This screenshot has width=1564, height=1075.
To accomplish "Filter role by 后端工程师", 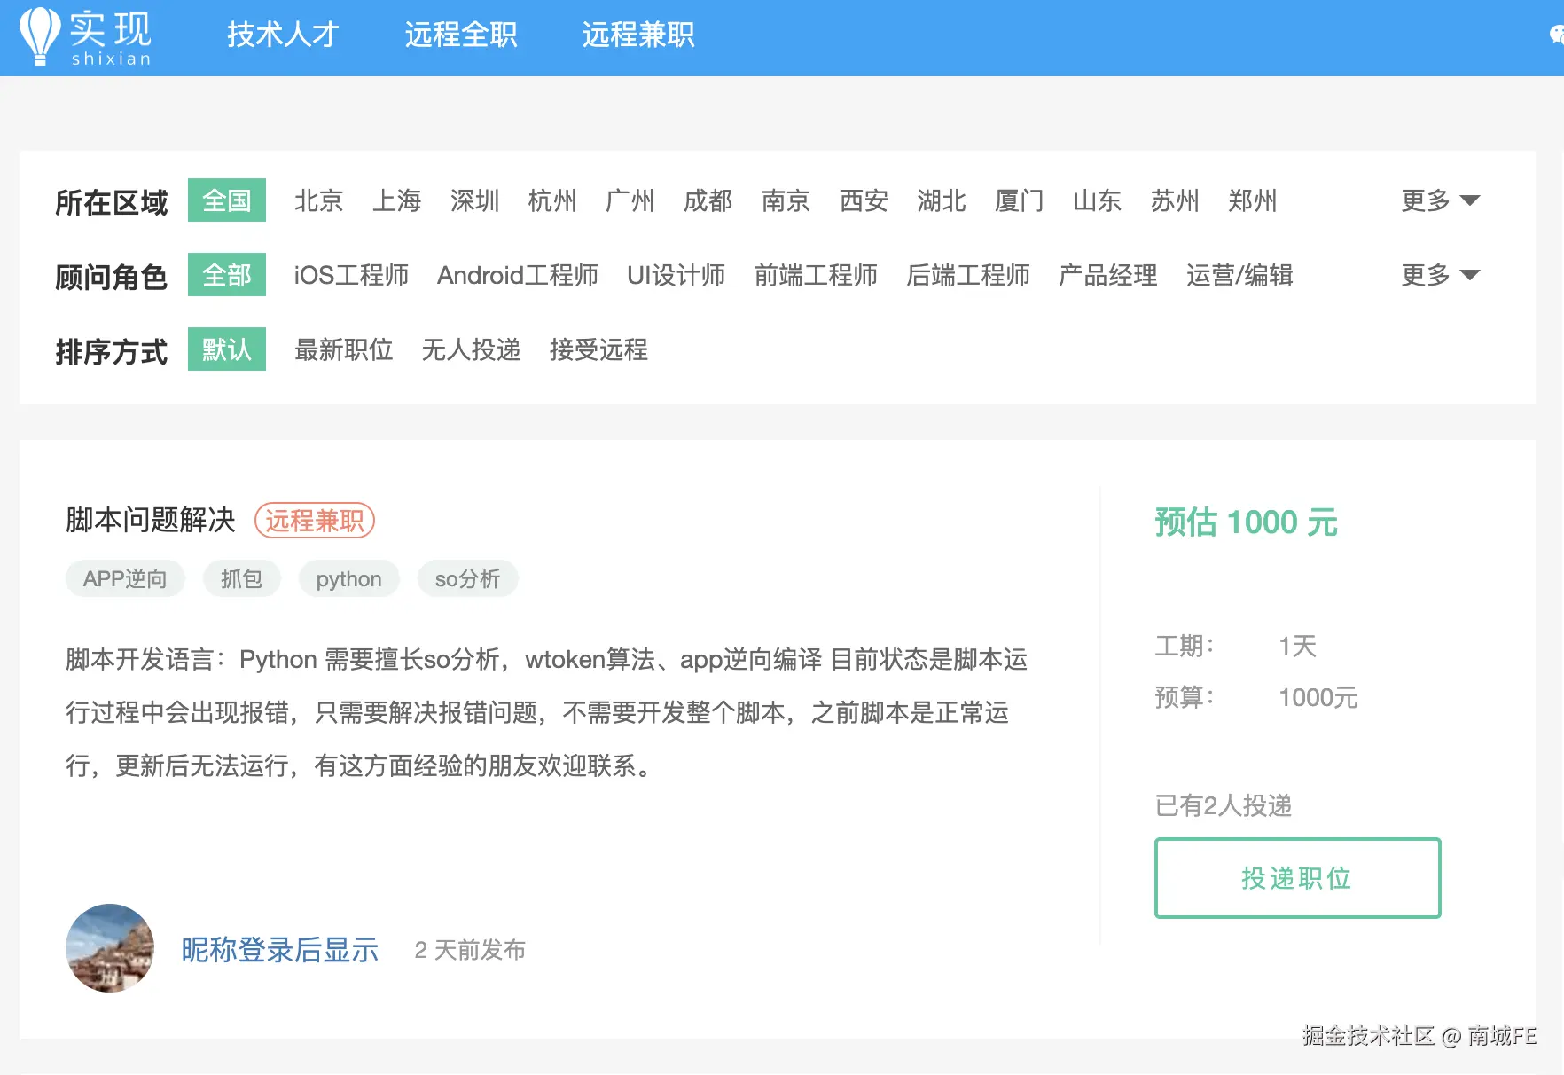I will (968, 276).
